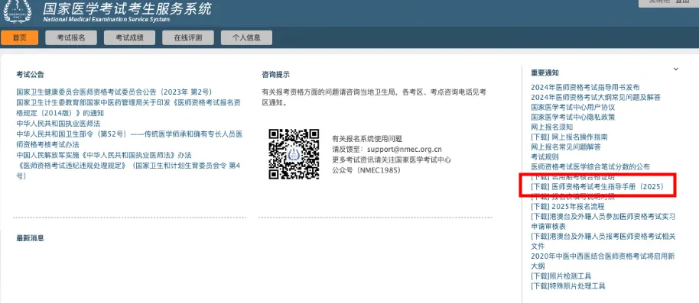
Task: Click the 重要通知 section heading
Action: tap(545, 73)
